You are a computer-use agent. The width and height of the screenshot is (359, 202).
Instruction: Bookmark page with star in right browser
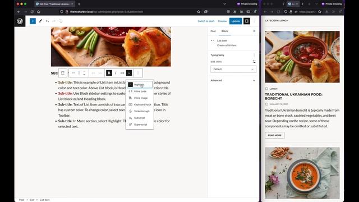pyautogui.click(x=320, y=12)
